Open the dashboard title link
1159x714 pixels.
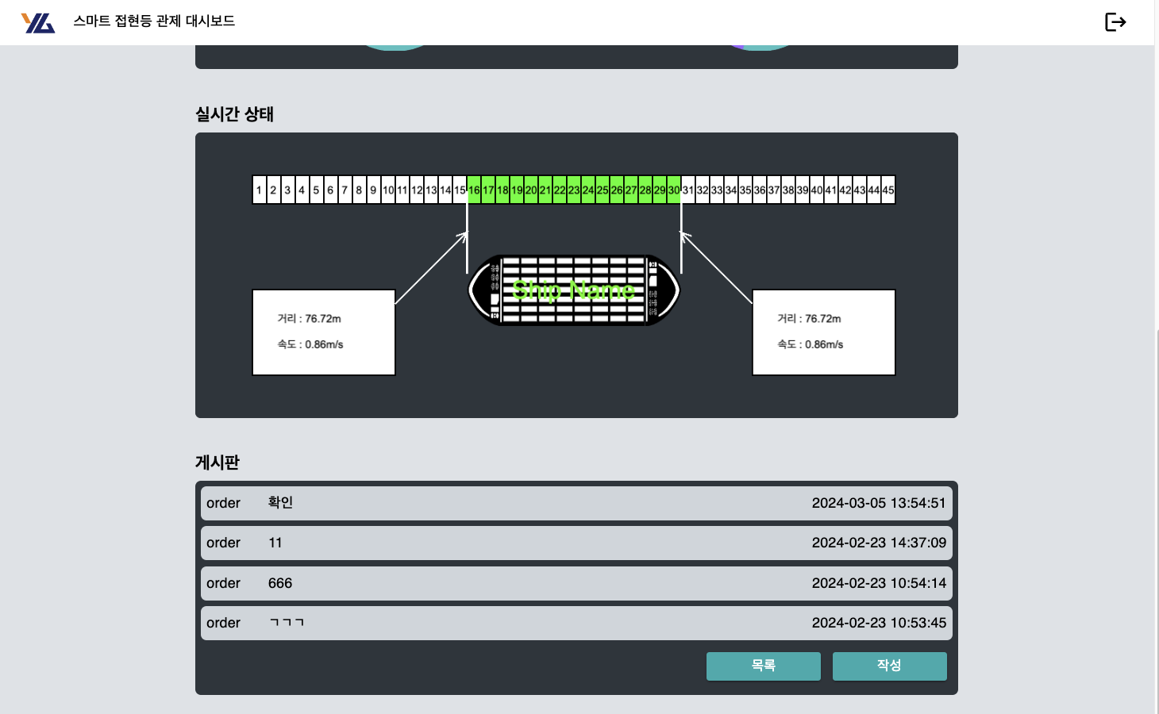point(154,21)
